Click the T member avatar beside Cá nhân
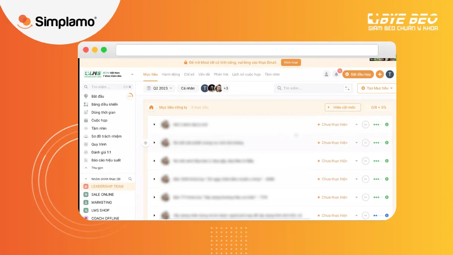 tap(205, 88)
